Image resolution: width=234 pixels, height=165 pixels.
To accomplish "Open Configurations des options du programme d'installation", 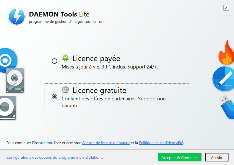I will pyautogui.click(x=55, y=157).
